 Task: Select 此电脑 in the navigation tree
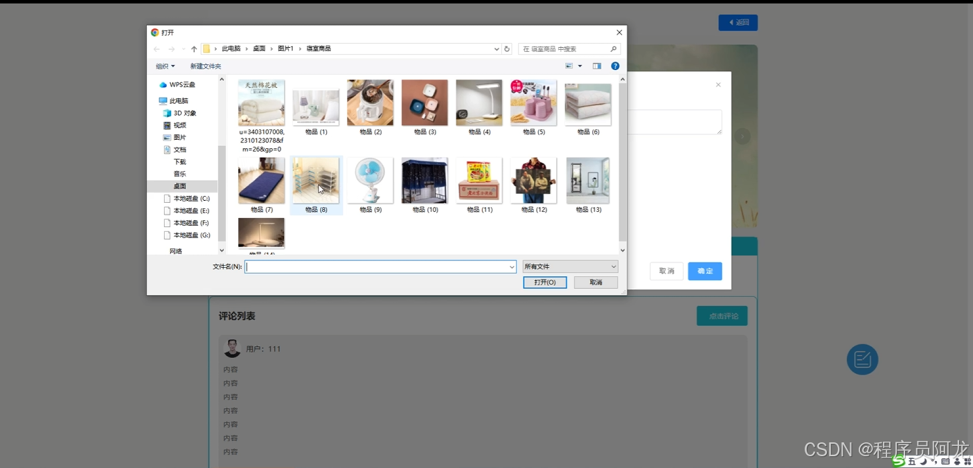click(175, 101)
